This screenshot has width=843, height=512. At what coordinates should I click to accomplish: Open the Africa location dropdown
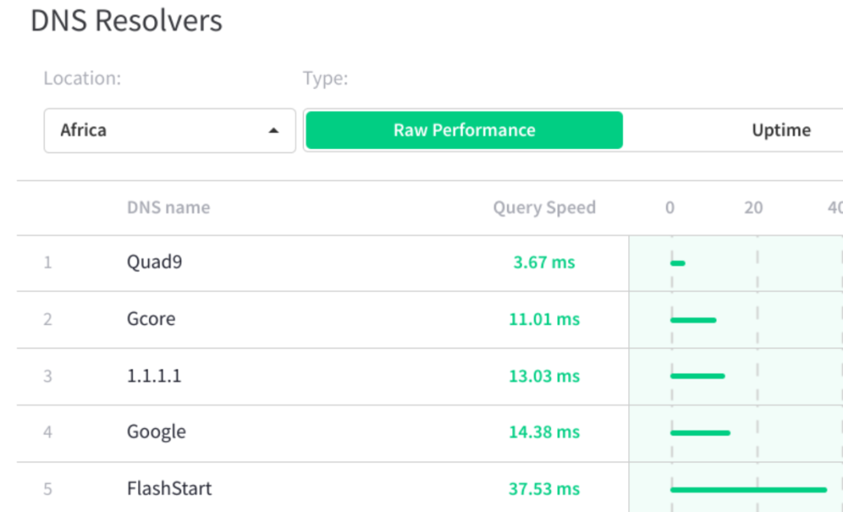coord(169,130)
